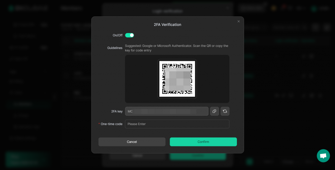Focus the One-time code input field
Image resolution: width=335 pixels, height=170 pixels.
point(177,124)
